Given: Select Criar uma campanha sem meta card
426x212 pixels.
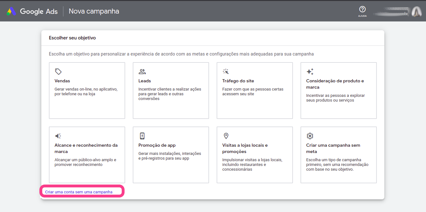Looking at the screenshot, I should coord(339,155).
